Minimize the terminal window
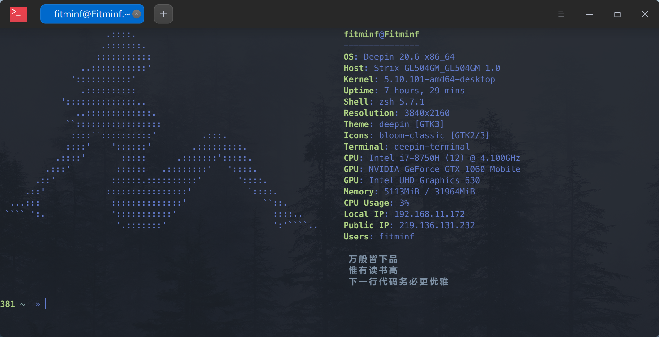The image size is (659, 337). tap(589, 14)
